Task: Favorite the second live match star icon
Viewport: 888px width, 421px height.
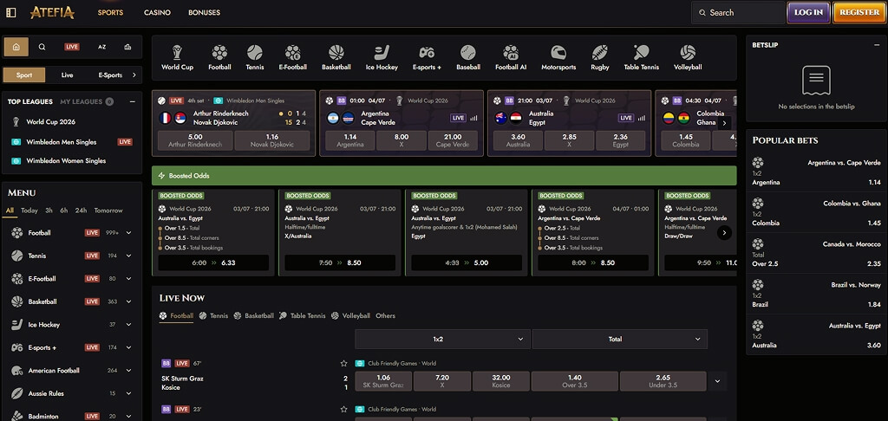Action: [x=343, y=409]
